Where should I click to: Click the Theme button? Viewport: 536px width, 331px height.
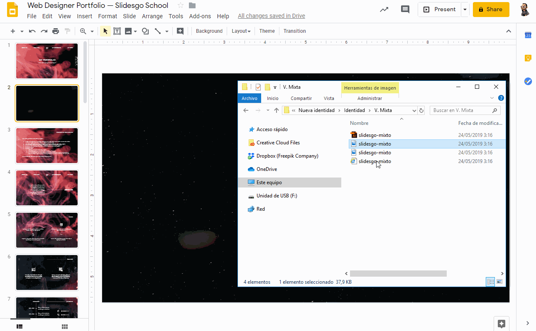(x=267, y=31)
